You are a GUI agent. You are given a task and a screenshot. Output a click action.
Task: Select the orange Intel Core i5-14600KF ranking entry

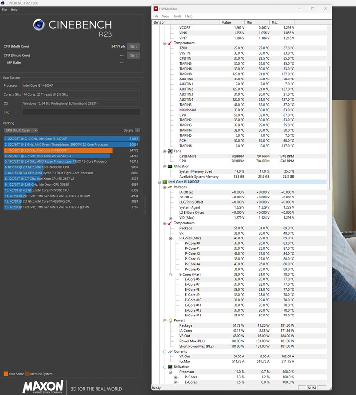pos(72,150)
